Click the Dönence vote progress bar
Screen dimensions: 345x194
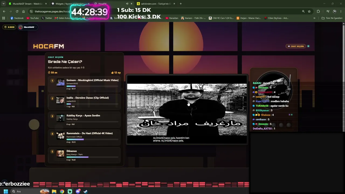92,157
